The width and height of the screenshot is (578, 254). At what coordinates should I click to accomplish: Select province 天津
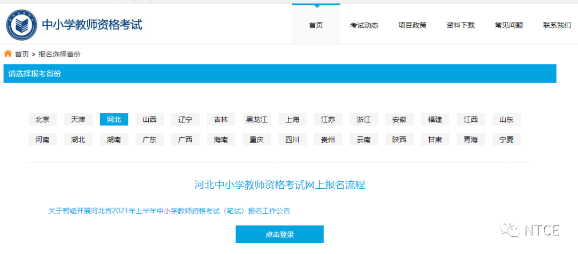coord(79,119)
